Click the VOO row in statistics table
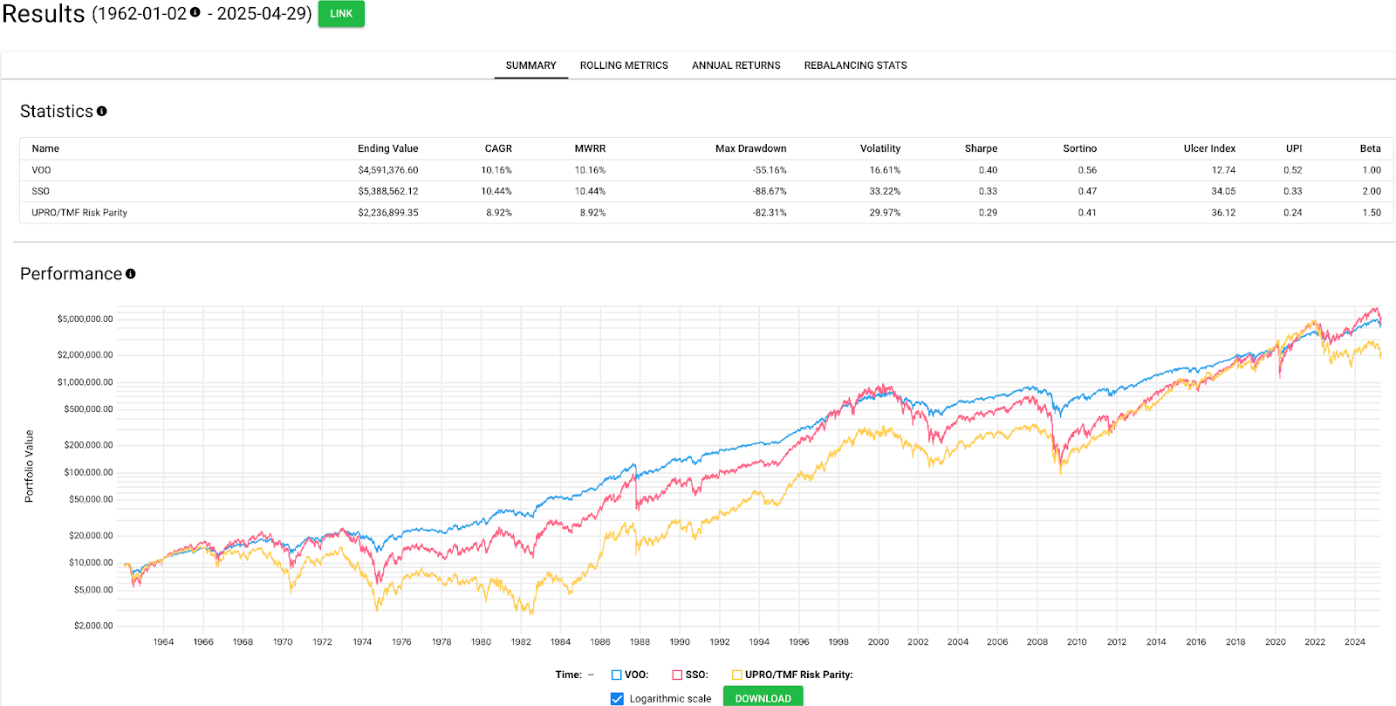This screenshot has width=1396, height=706. (42, 170)
